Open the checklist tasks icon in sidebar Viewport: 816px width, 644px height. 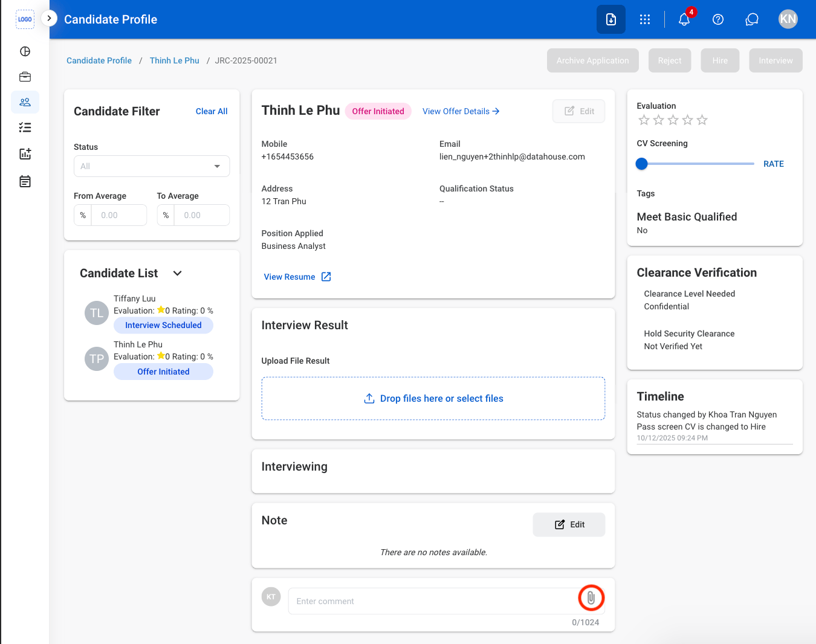coord(25,127)
